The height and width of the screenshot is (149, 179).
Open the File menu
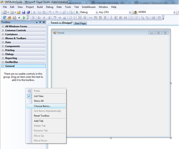[x=5, y=7]
